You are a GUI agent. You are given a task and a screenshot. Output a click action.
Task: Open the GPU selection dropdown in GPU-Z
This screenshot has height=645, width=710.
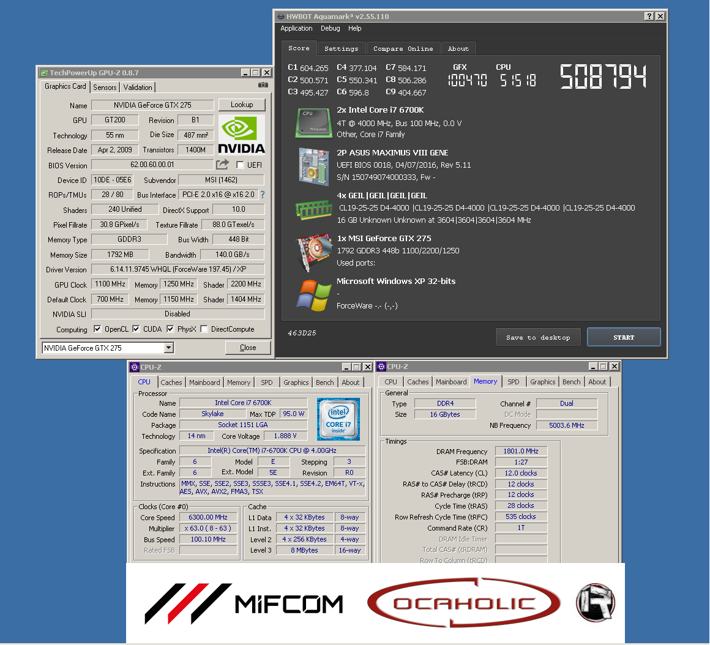click(169, 348)
